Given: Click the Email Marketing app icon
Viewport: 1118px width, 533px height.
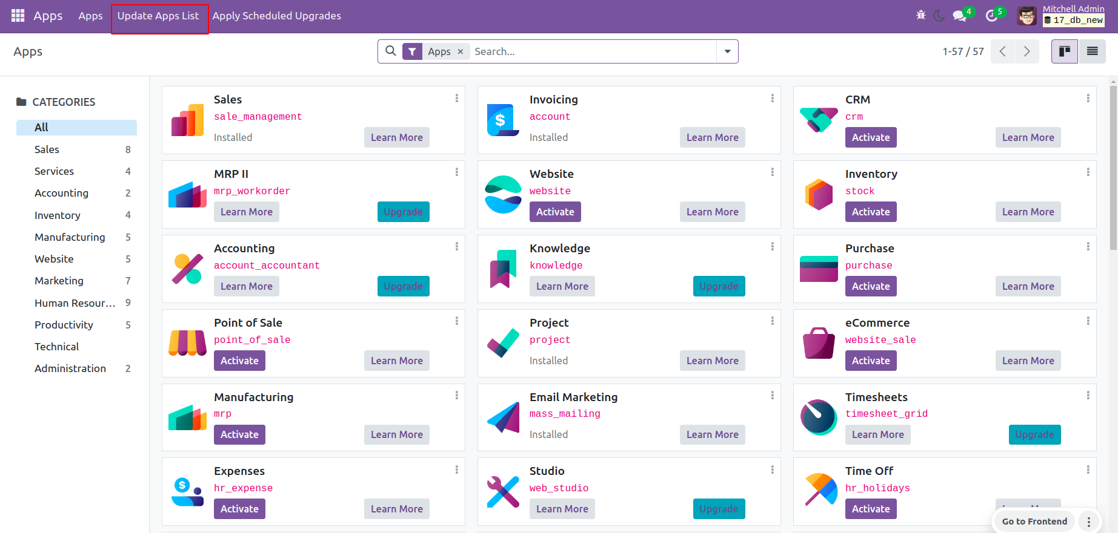Looking at the screenshot, I should click(x=504, y=417).
